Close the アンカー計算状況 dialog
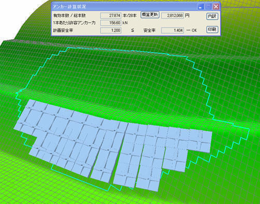This screenshot has width=260, height=204. pos(216,7)
